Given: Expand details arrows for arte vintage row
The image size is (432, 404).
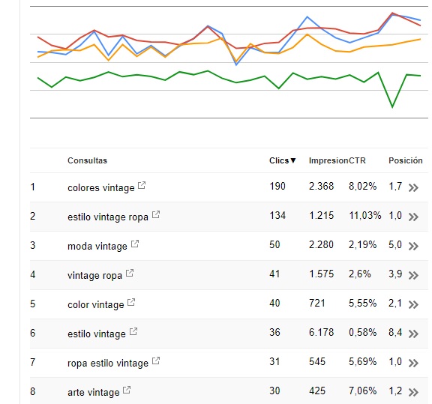Looking at the screenshot, I should [x=413, y=393].
